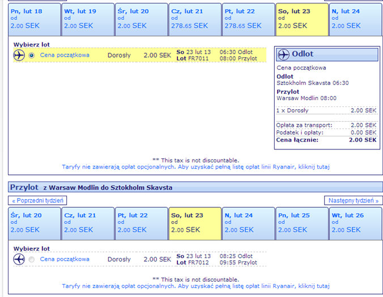This screenshot has width=383, height=297.
Task: Go to Następny tydzień for return flights
Action: (354, 200)
